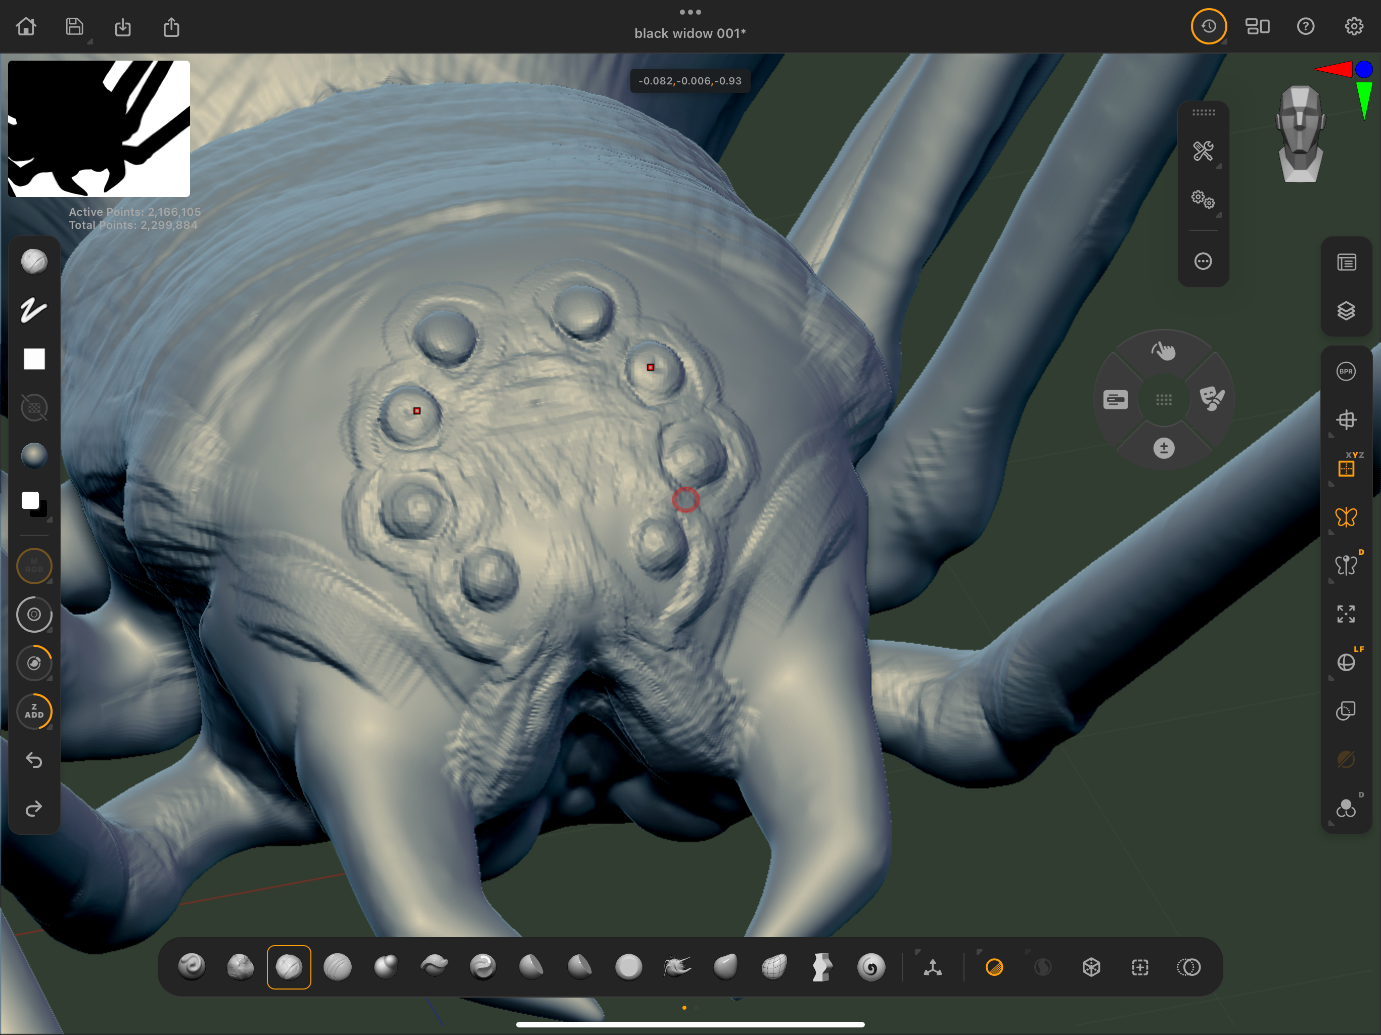Screen dimensions: 1381x1035
Task: Undo with the left curved arrow
Action: click(x=34, y=761)
